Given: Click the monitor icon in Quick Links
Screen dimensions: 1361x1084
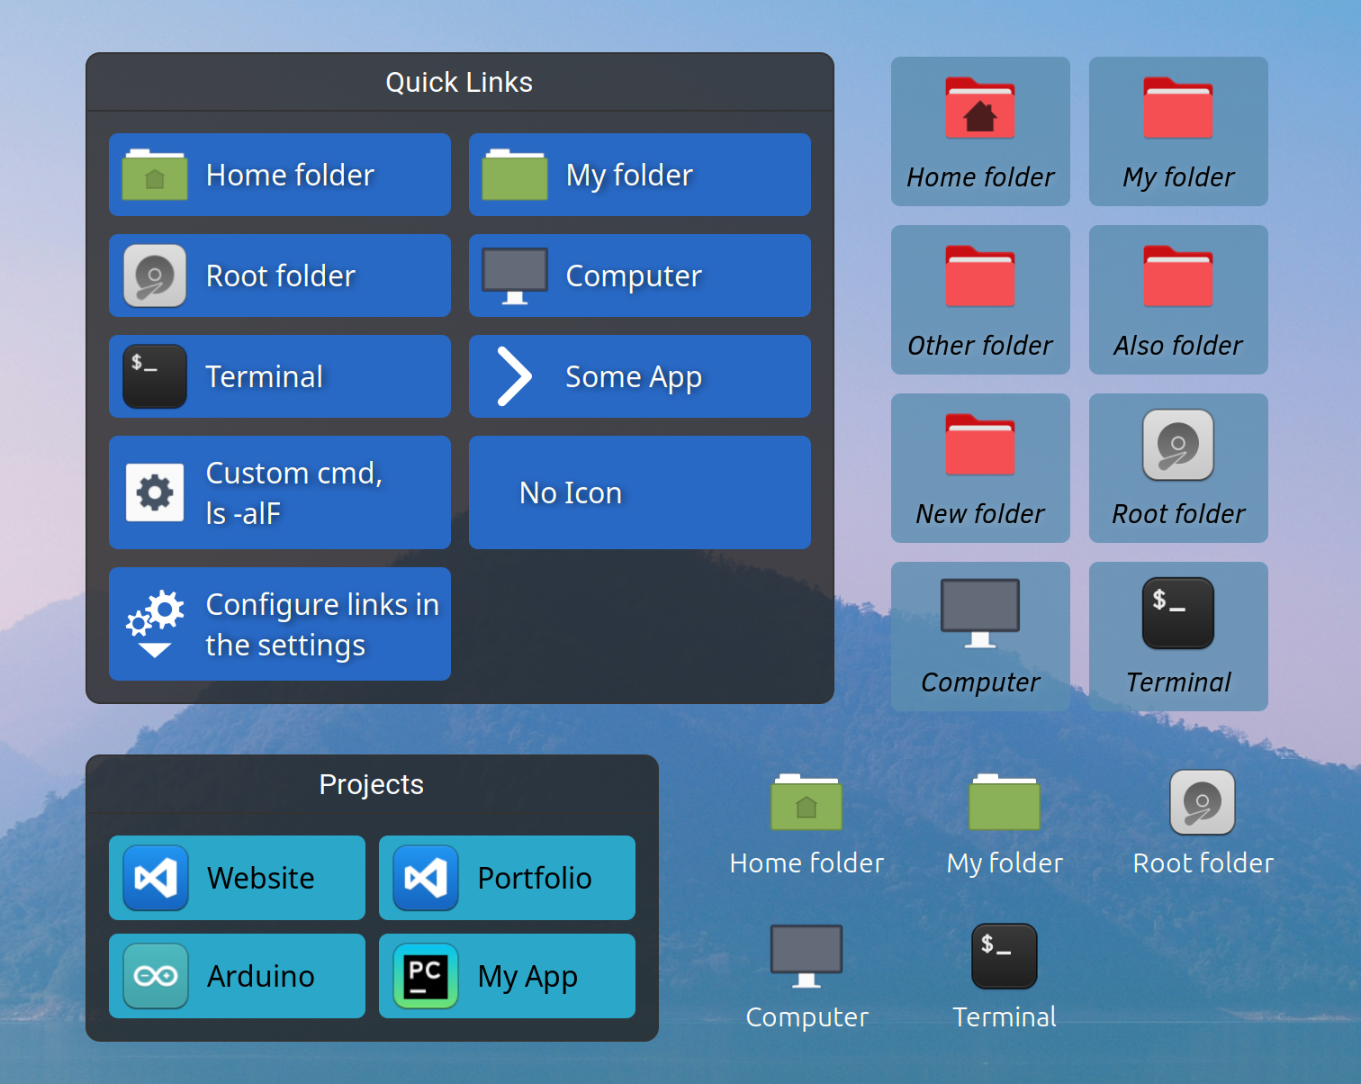Looking at the screenshot, I should tap(515, 276).
